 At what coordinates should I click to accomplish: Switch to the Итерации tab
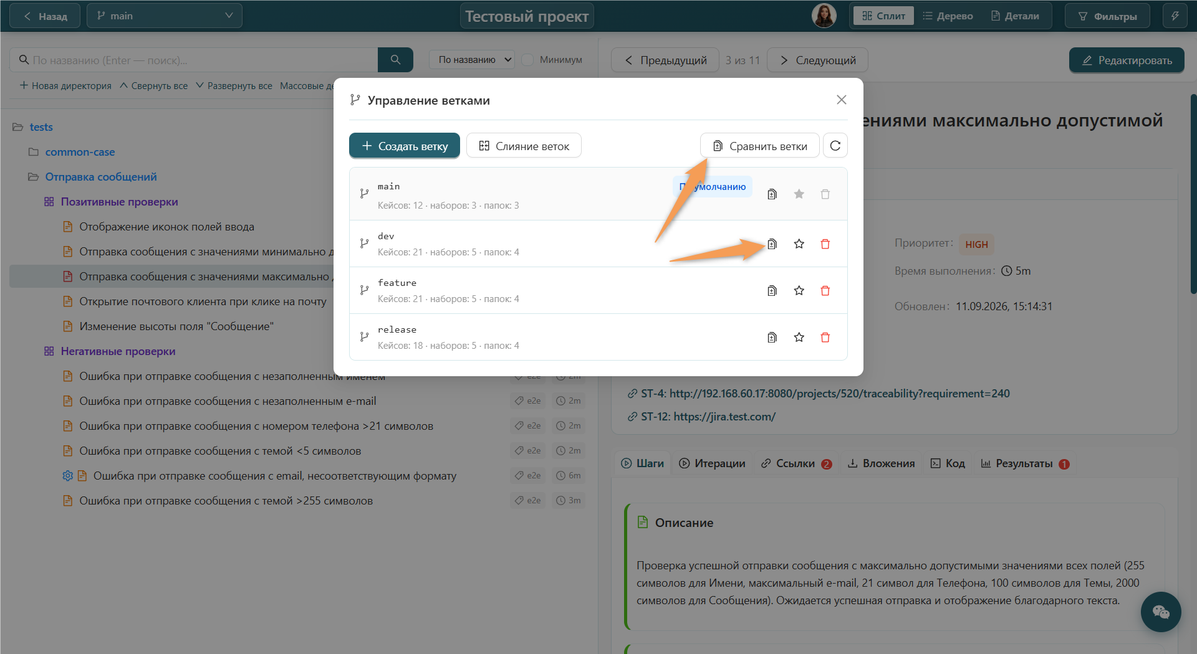(712, 463)
